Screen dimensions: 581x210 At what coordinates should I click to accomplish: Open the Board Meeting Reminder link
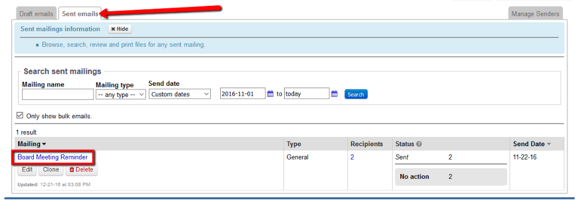tap(53, 157)
